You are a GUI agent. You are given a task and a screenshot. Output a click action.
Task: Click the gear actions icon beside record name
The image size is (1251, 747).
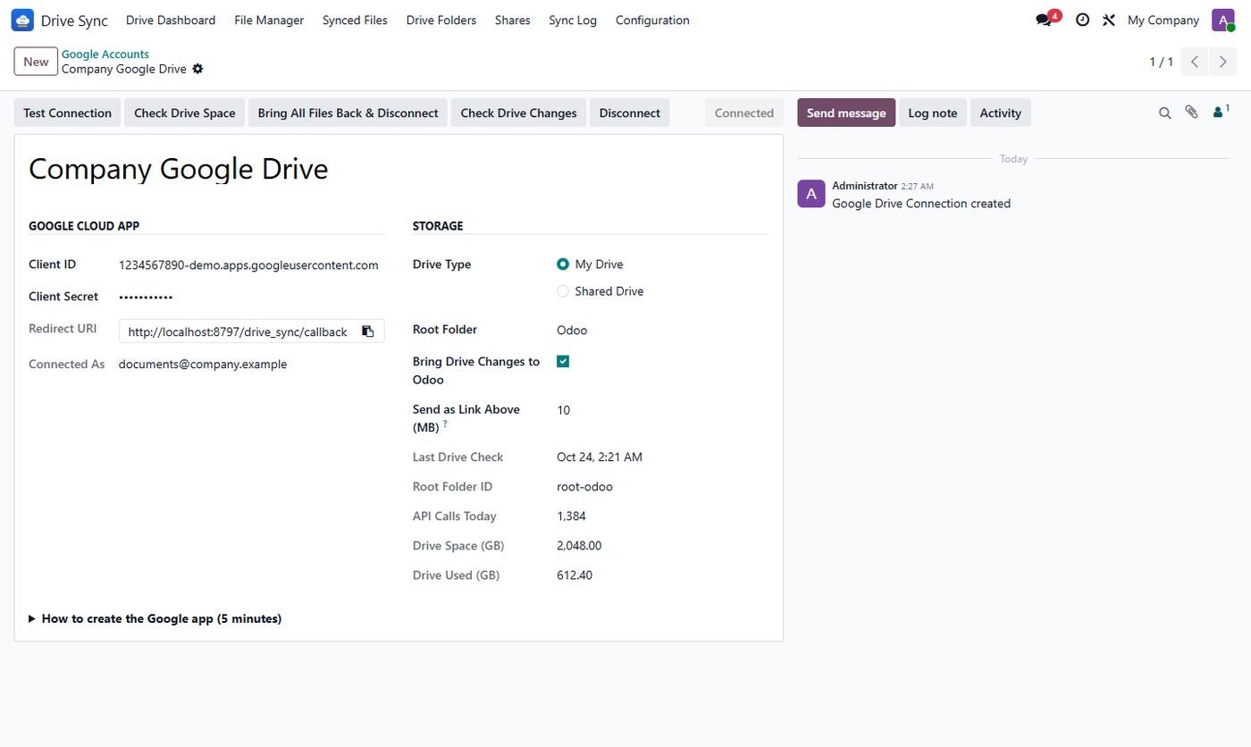coord(197,69)
